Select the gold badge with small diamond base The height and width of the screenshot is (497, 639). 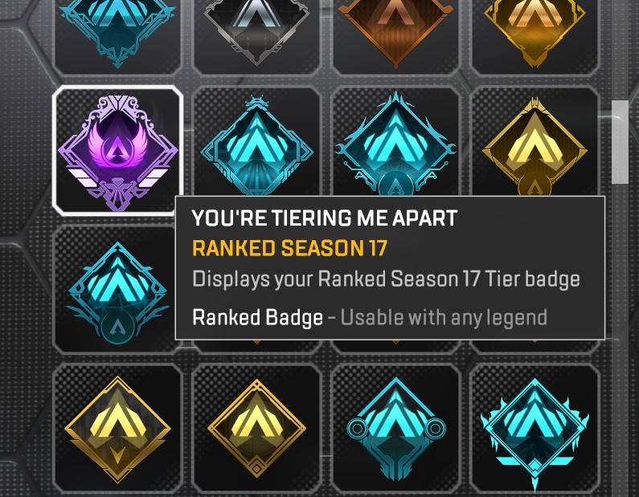(x=256, y=428)
